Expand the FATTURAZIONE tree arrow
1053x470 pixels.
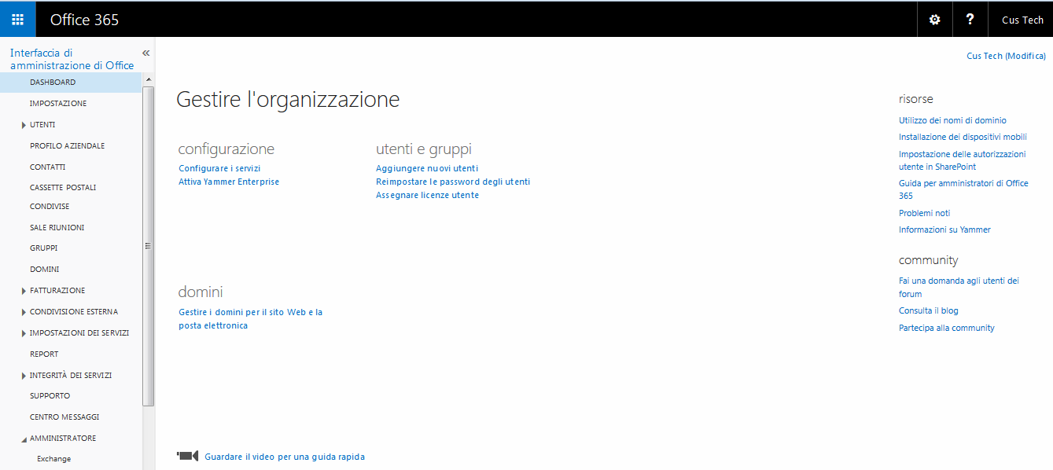(24, 291)
